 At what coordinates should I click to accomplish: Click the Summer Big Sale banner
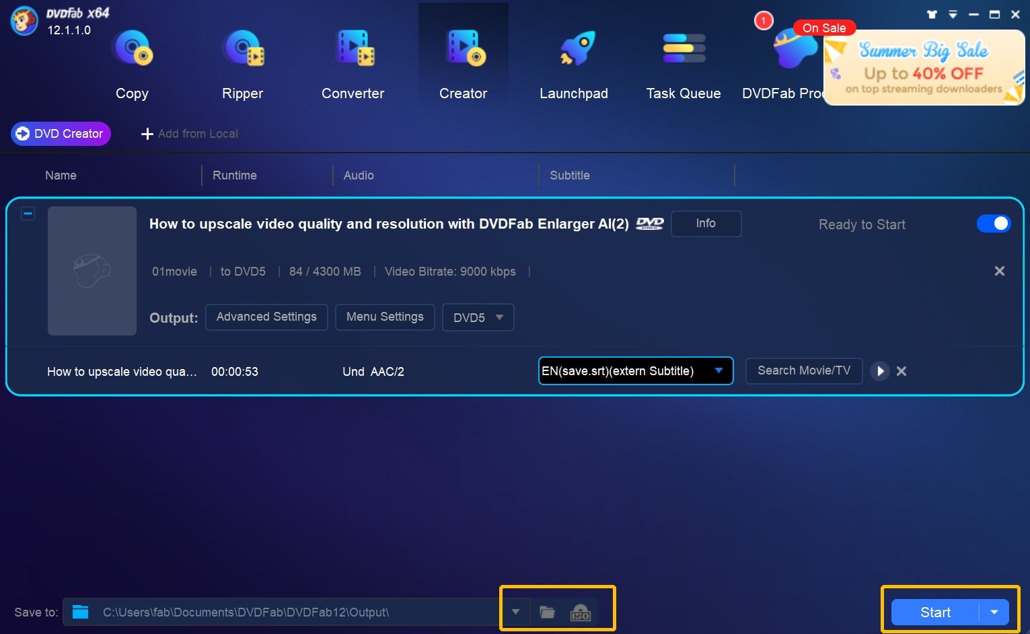(924, 68)
